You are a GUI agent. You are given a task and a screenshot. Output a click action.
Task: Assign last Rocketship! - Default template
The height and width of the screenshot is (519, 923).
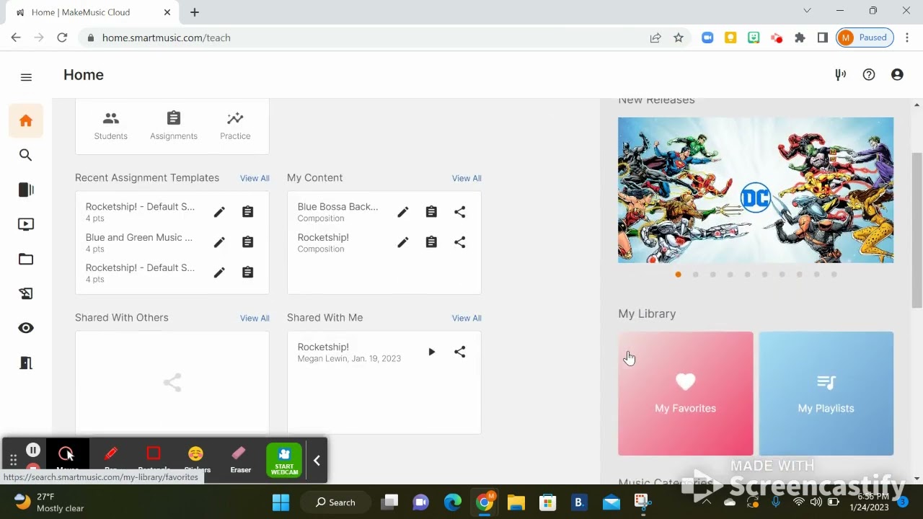click(x=247, y=272)
